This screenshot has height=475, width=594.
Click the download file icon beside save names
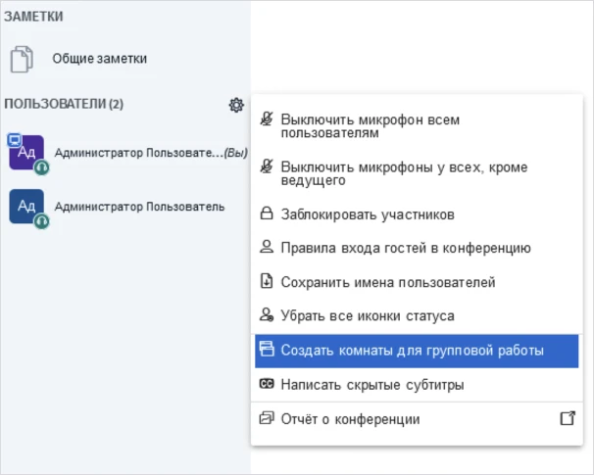point(267,281)
